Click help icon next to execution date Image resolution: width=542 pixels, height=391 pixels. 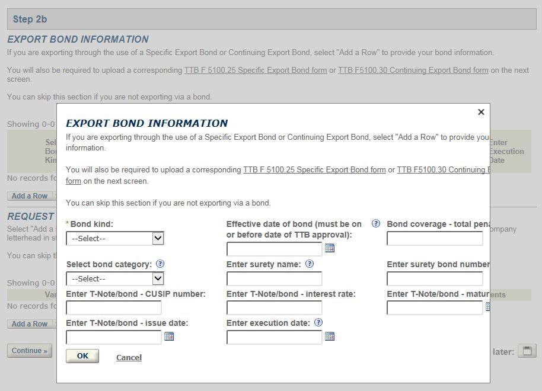(318, 323)
